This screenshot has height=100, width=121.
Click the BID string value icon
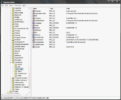(33, 16)
